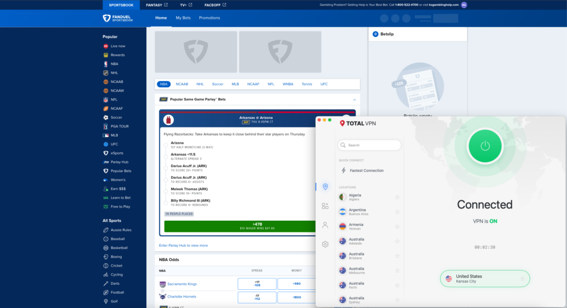The height and width of the screenshot is (308, 567).
Task: Open the Aussie Rules sport icon
Action: click(106, 230)
